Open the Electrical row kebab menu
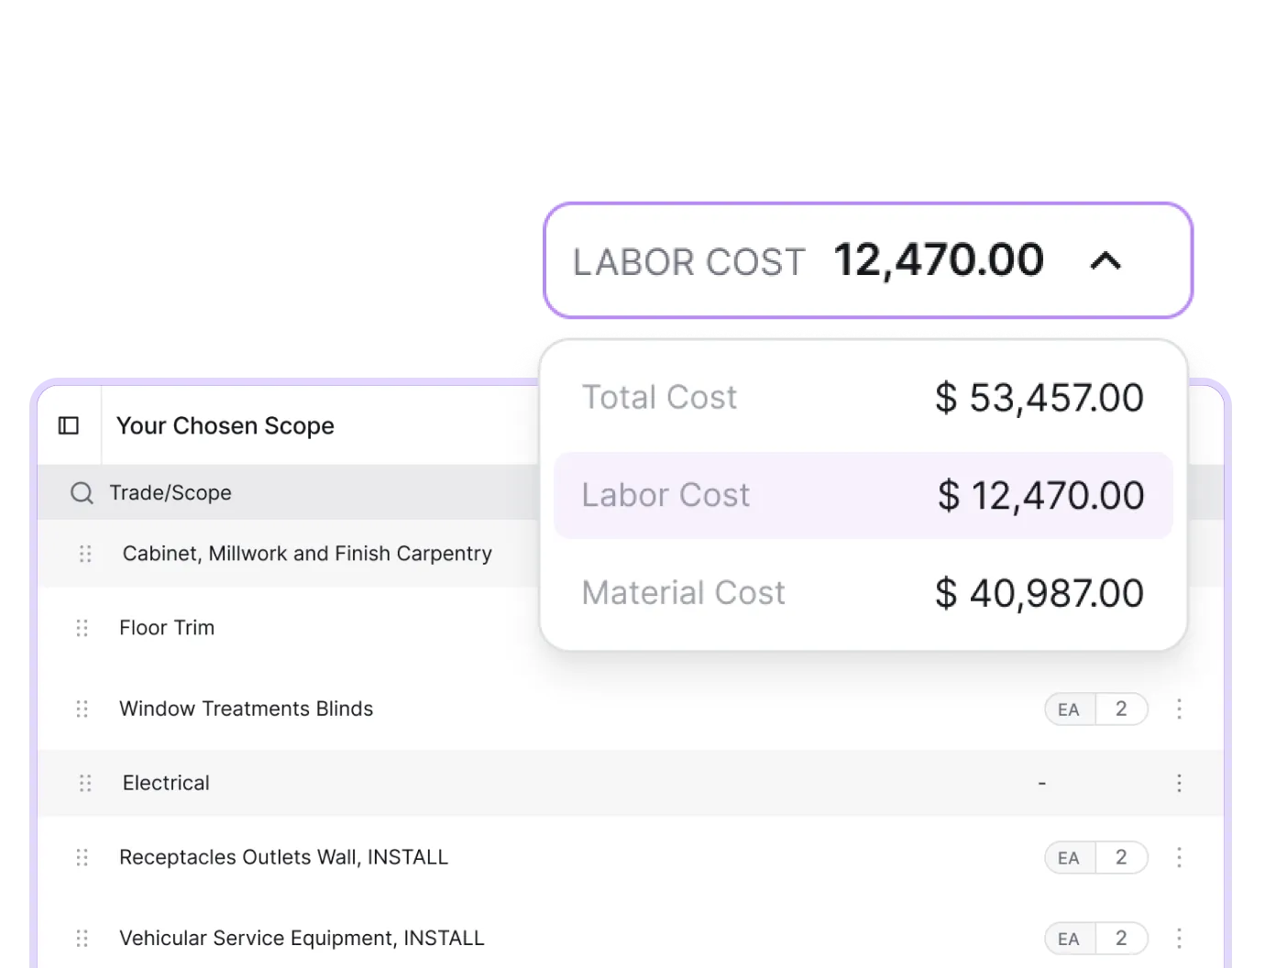The image size is (1265, 968). pyautogui.click(x=1179, y=783)
